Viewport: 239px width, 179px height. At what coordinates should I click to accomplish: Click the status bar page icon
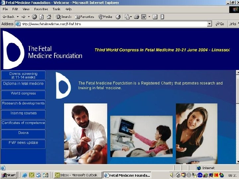click(3, 168)
